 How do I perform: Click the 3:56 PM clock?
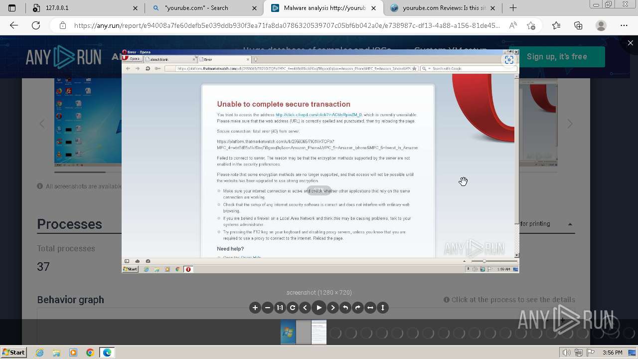point(612,353)
